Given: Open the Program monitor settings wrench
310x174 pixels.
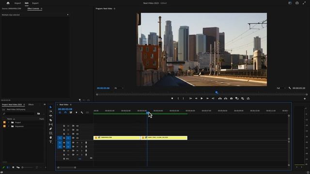Looking at the screenshot, I should [290, 88].
